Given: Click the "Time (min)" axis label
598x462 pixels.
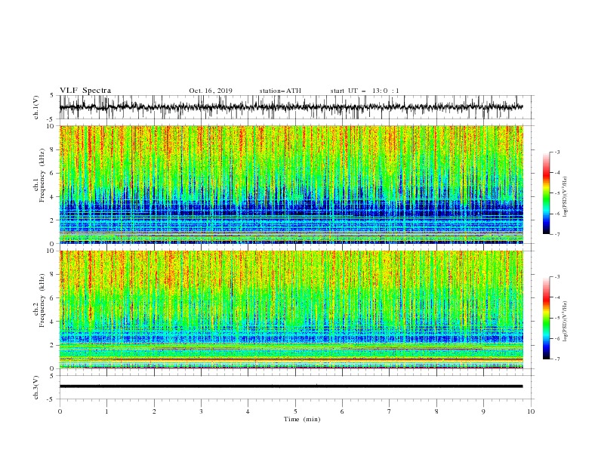Looking at the screenshot, I should coord(302,419).
